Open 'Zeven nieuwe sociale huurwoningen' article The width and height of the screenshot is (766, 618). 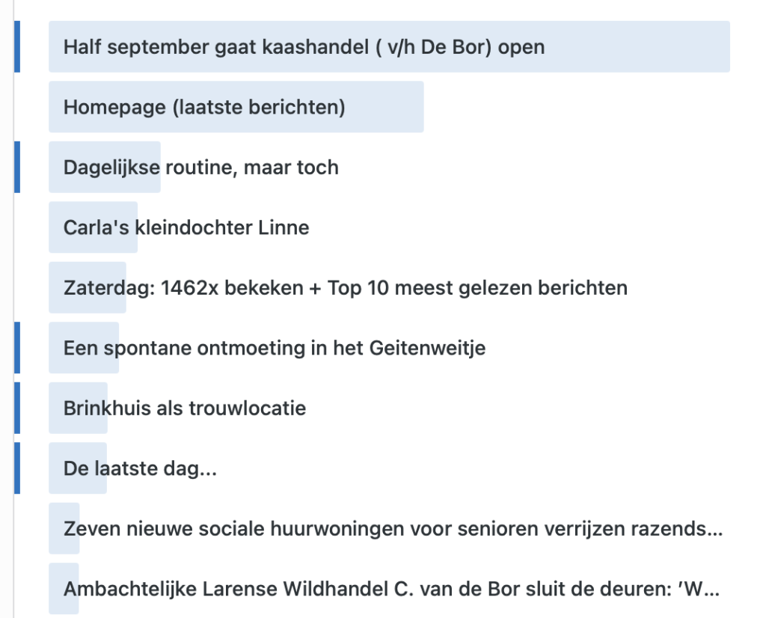pyautogui.click(x=393, y=529)
